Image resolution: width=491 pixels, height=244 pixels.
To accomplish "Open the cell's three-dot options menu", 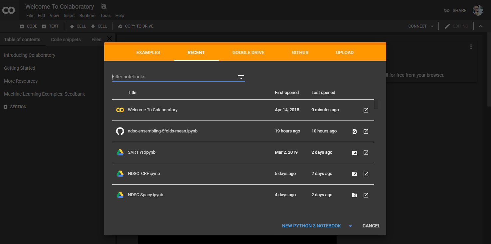I will (x=471, y=47).
